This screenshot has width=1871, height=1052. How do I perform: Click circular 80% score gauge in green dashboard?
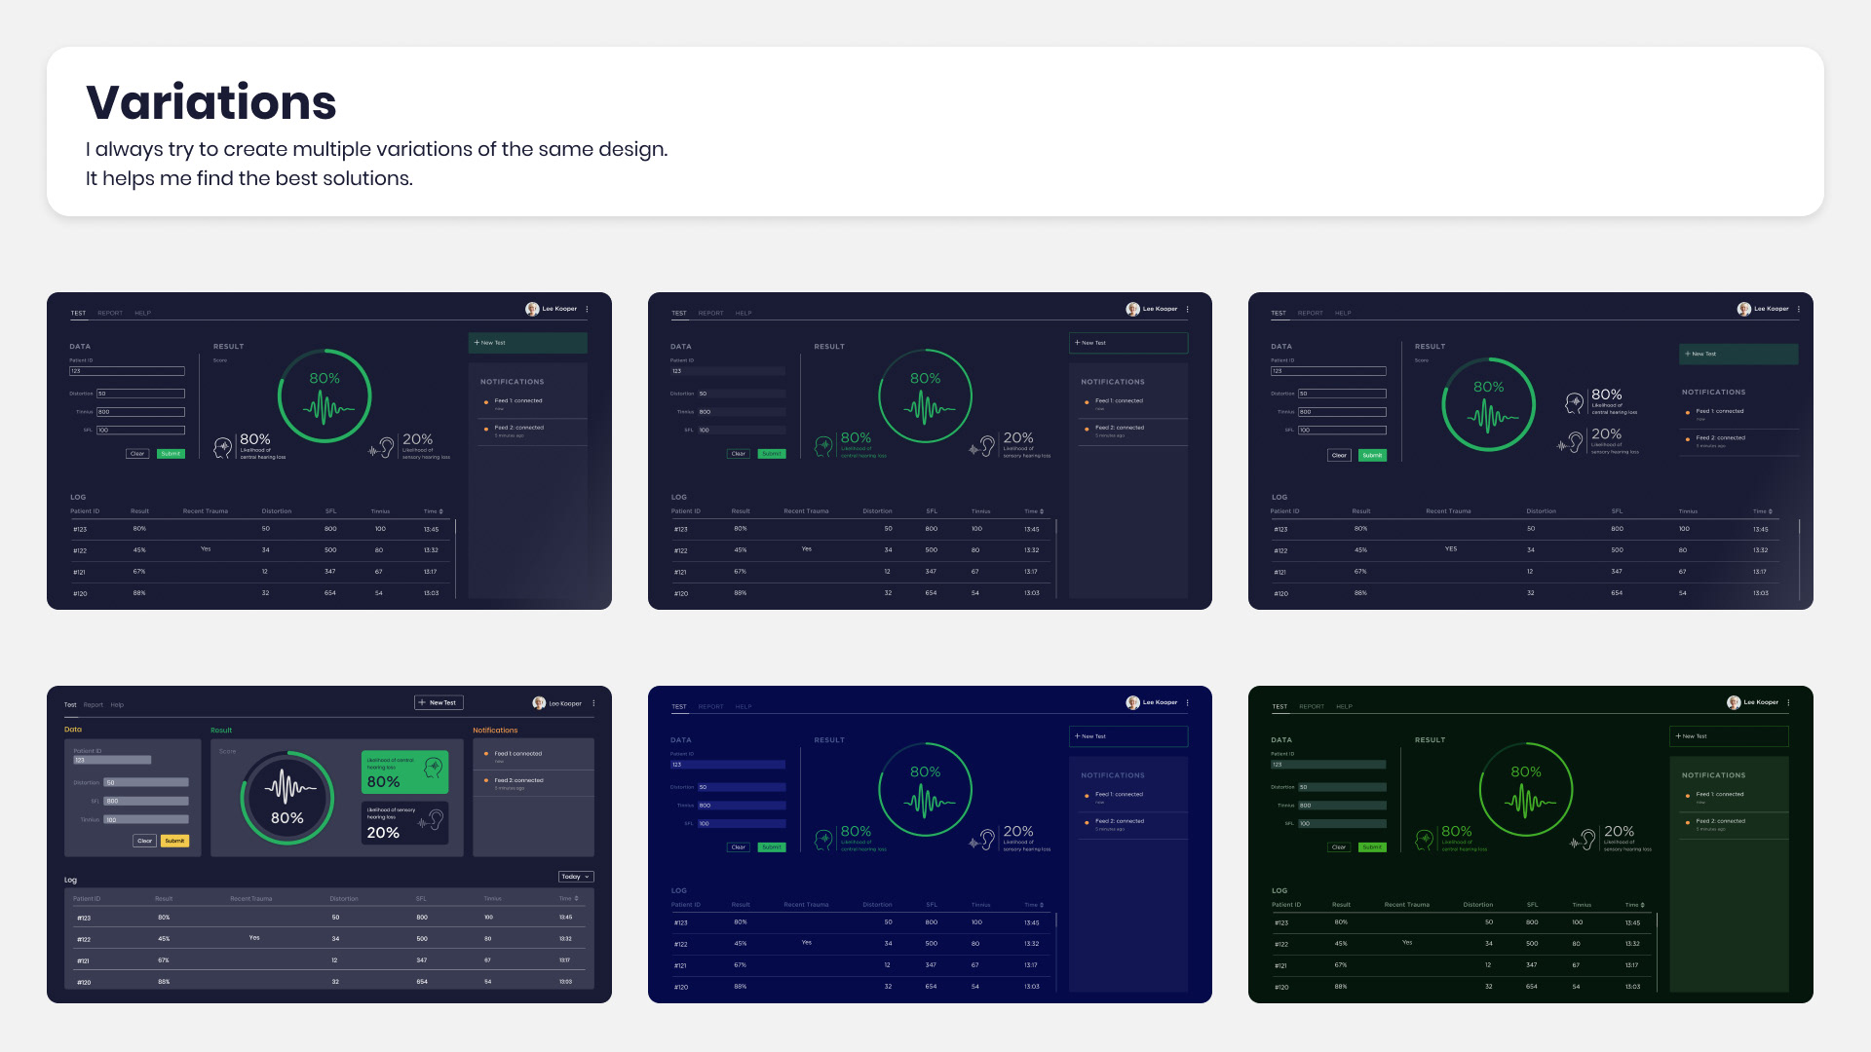point(1526,790)
